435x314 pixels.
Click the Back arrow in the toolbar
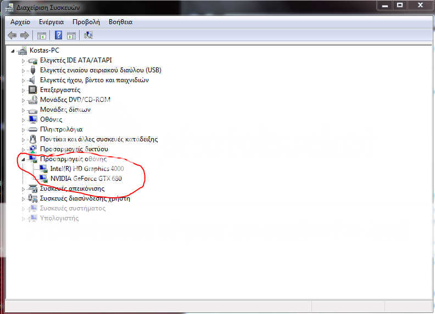pyautogui.click(x=12, y=36)
